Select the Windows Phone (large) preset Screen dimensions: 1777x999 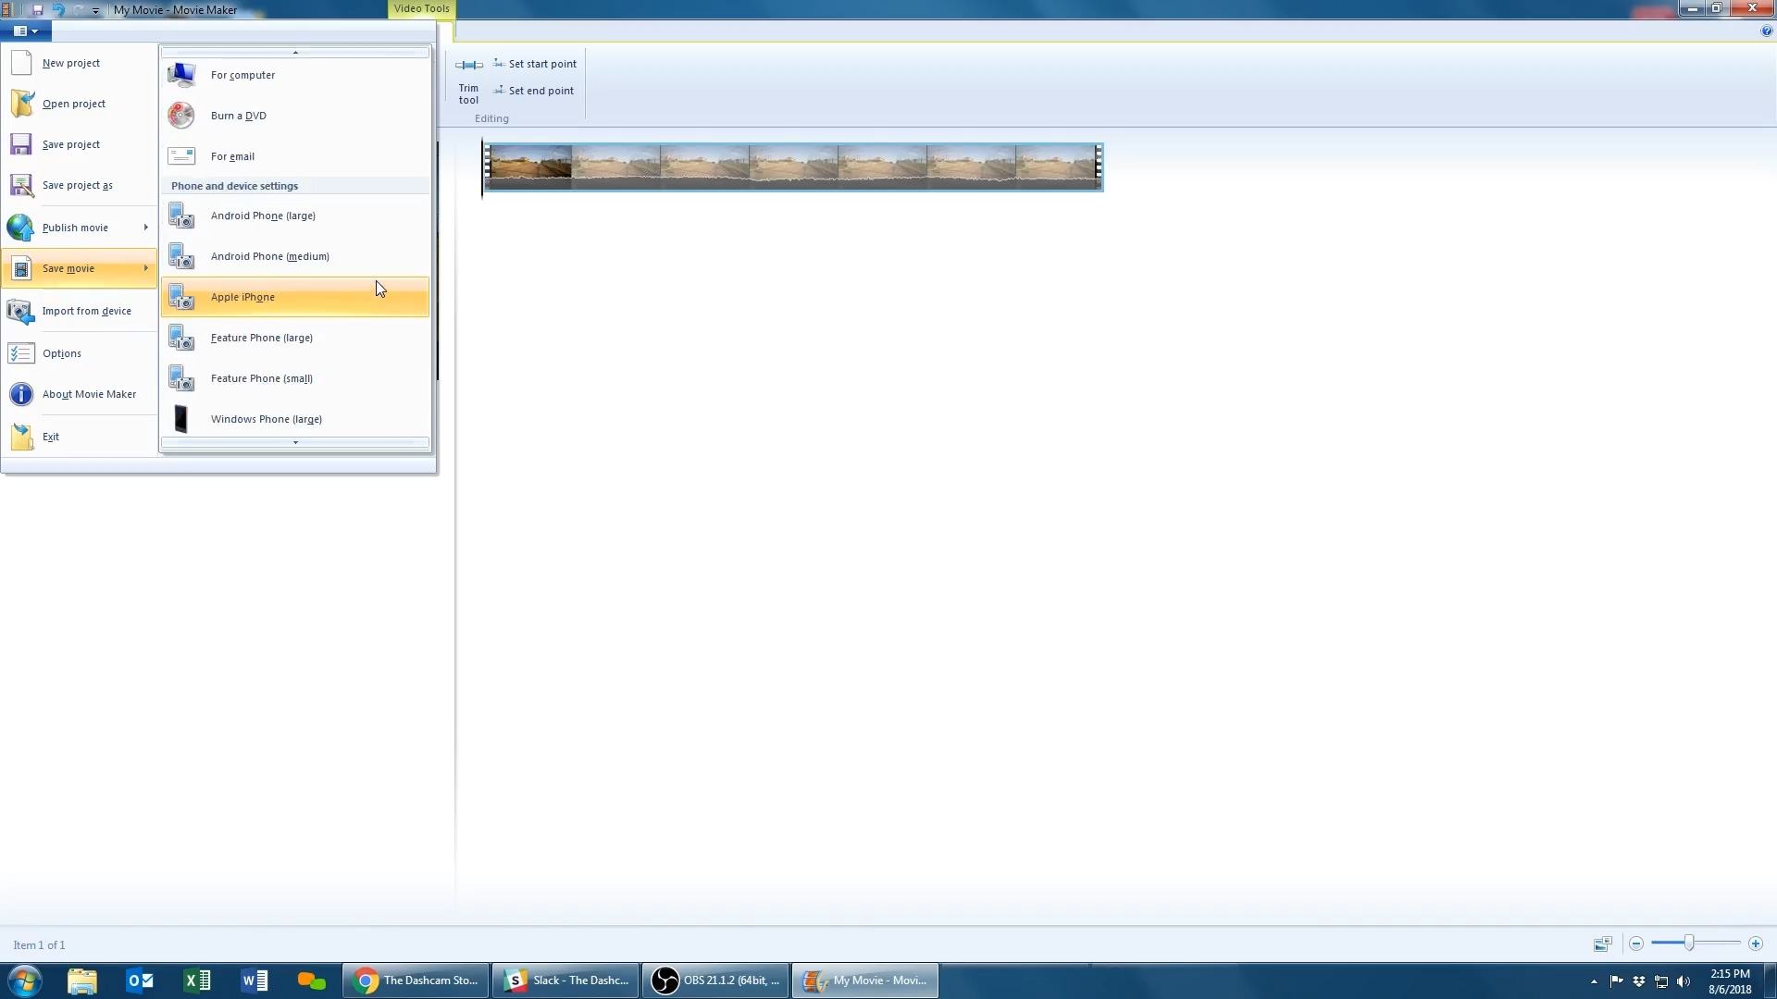(266, 419)
